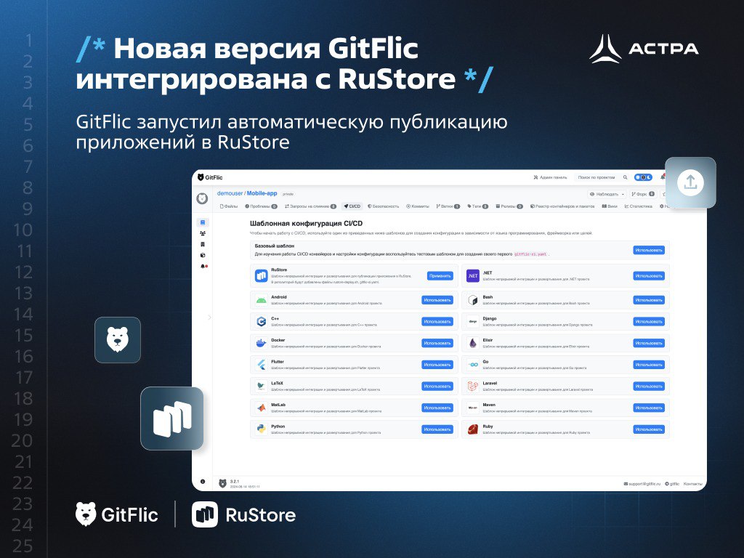Click the Flutter template icon
The image size is (744, 558).
261,364
